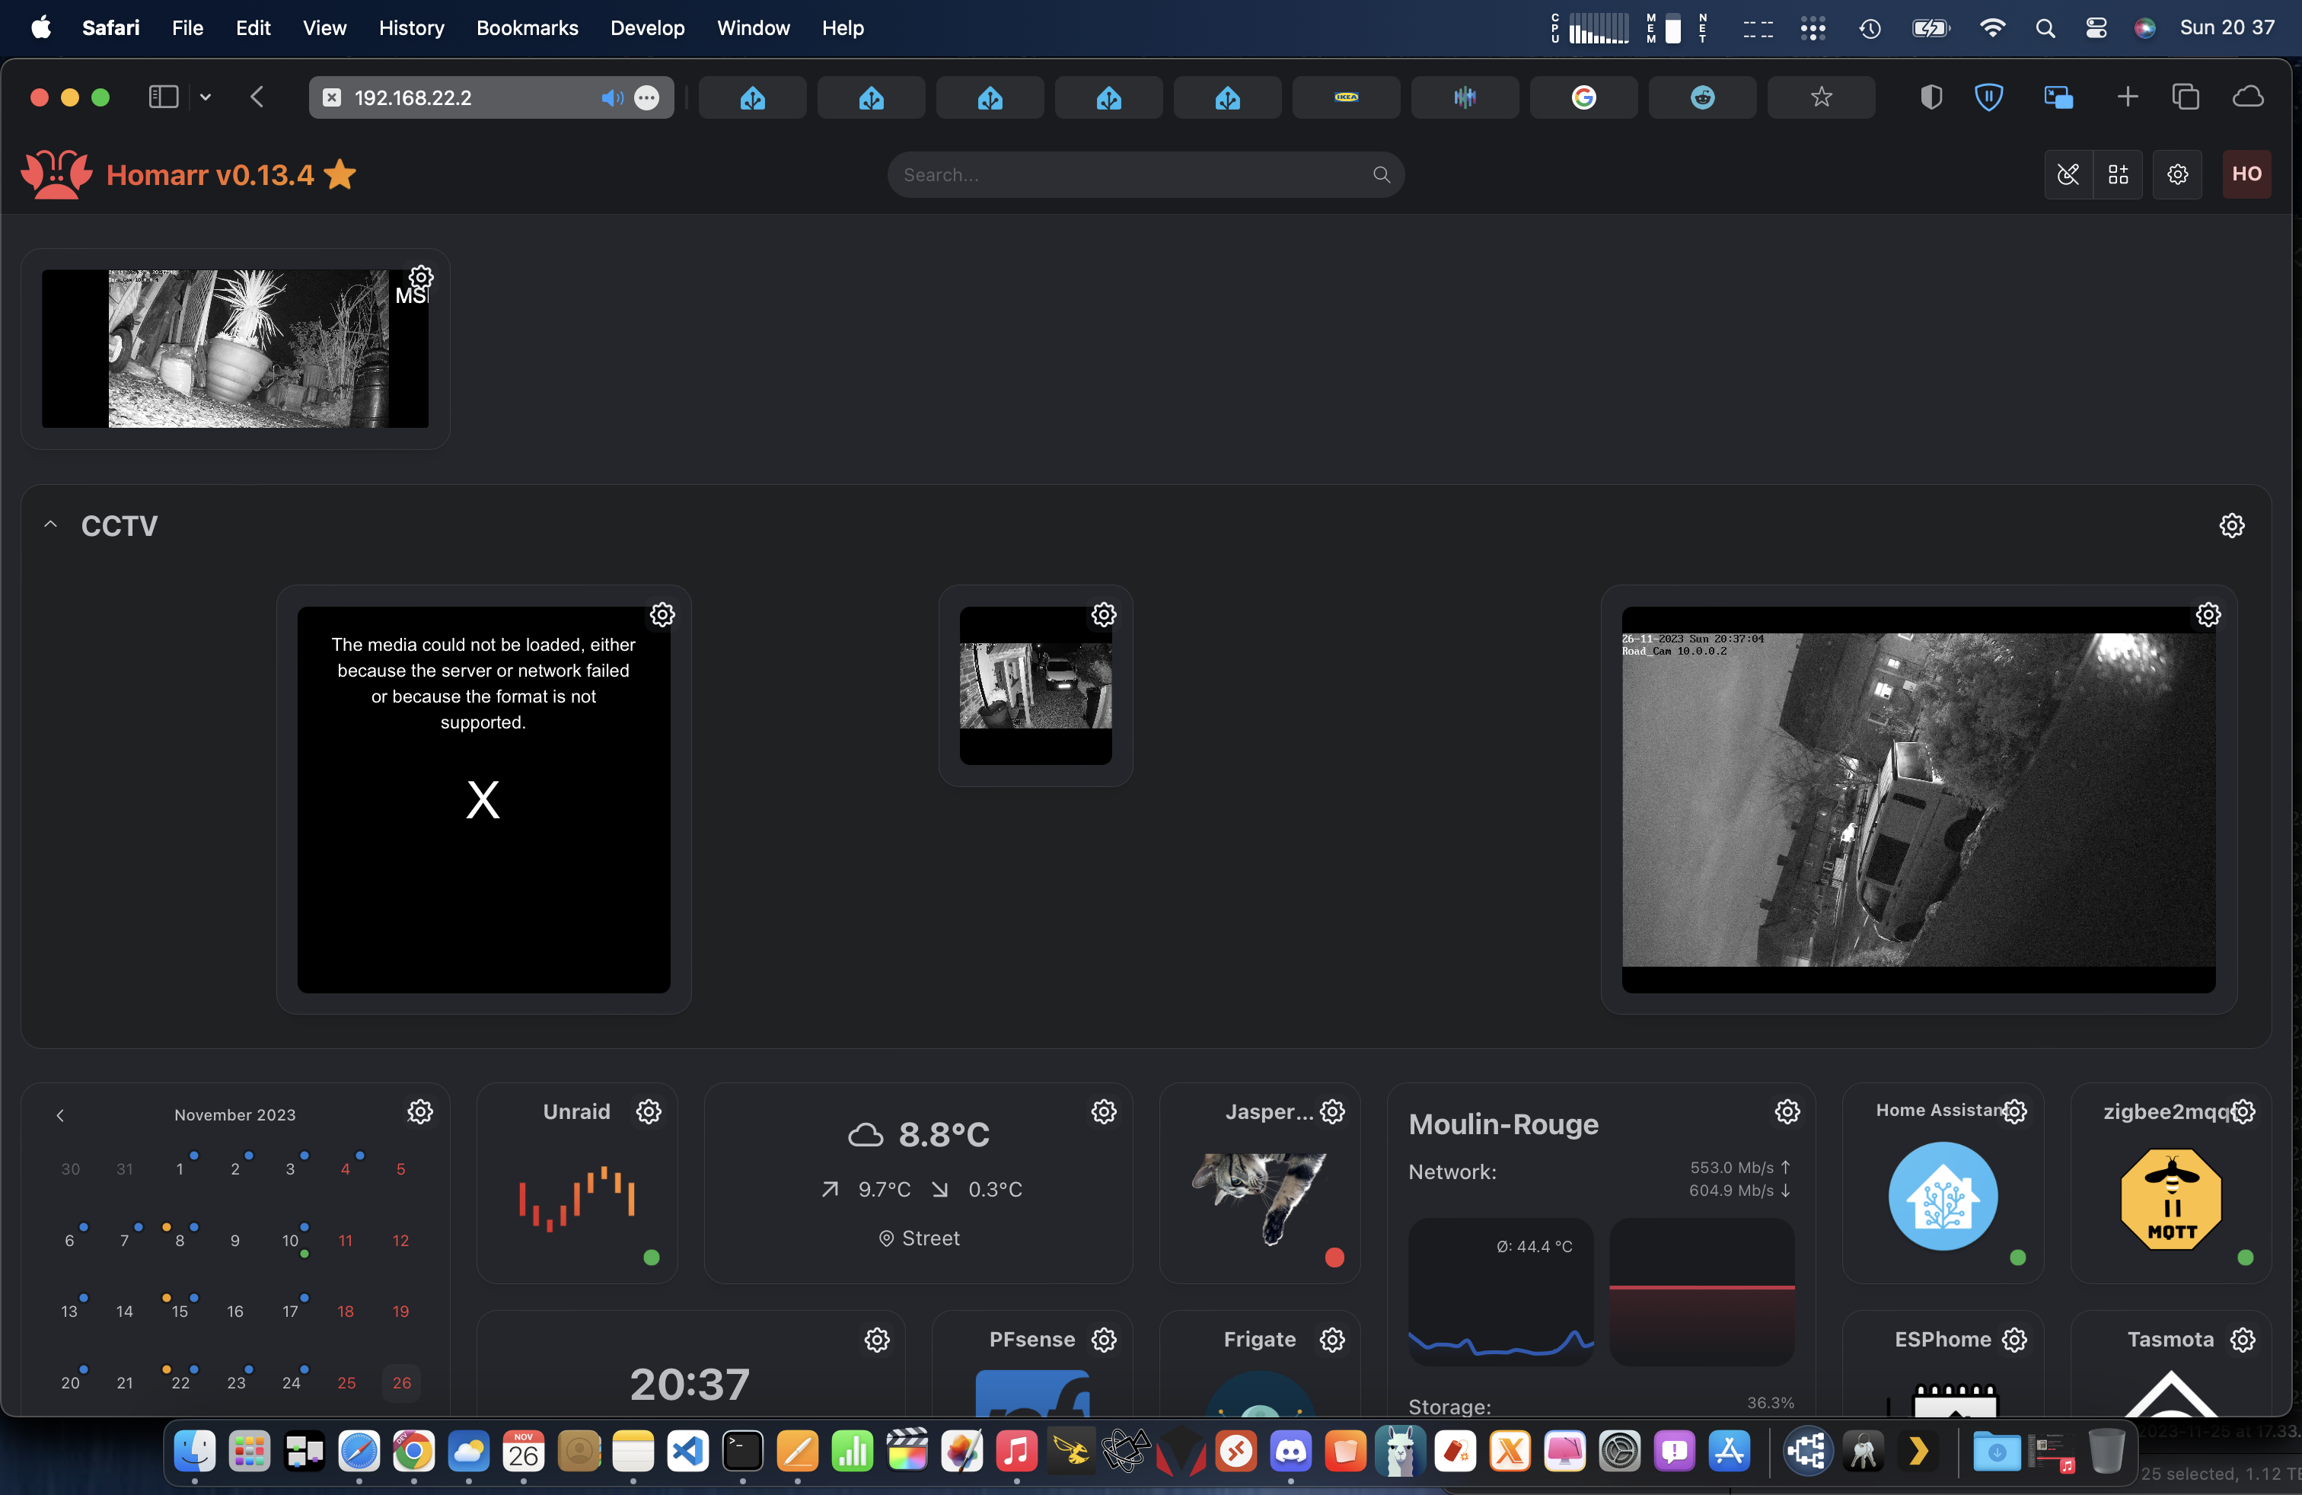Screen dimensions: 2302x1495
Task: Click the docker/apps grid icon in header
Action: click(x=2119, y=175)
